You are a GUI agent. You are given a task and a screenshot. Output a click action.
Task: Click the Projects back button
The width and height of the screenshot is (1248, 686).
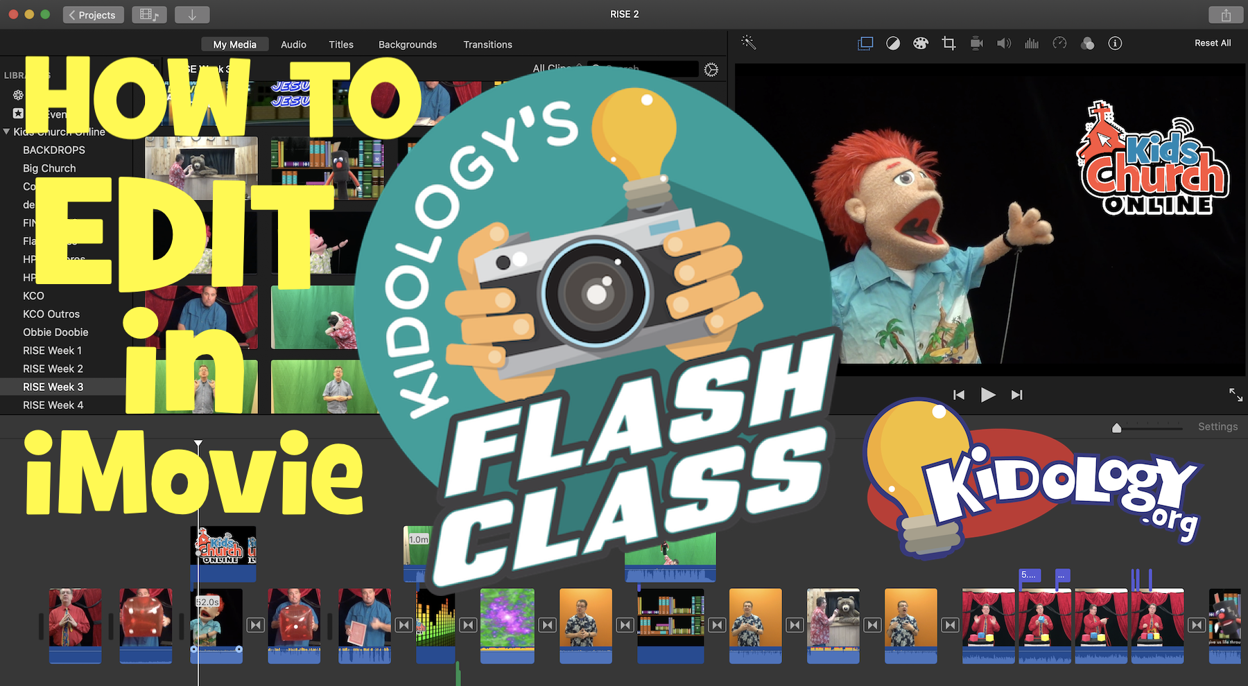point(93,15)
